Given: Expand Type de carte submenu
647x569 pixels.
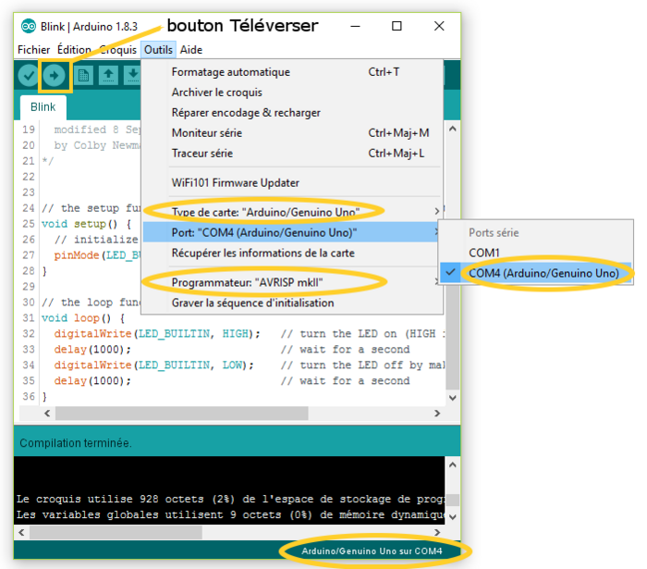Looking at the screenshot, I should pos(292,212).
